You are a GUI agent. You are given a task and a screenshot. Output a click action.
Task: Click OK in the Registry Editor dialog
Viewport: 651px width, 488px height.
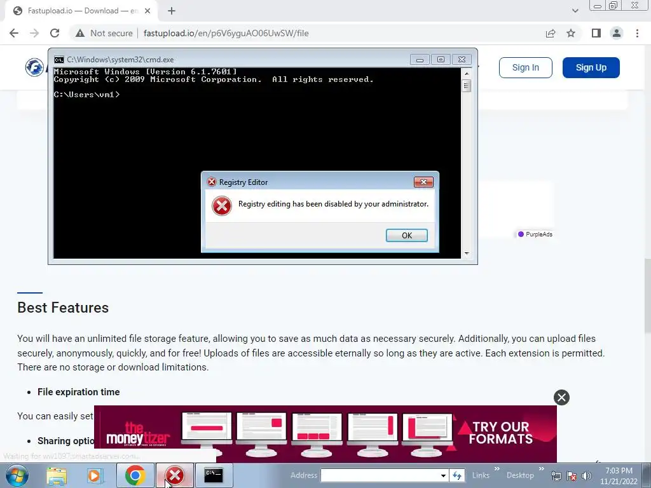tap(407, 235)
